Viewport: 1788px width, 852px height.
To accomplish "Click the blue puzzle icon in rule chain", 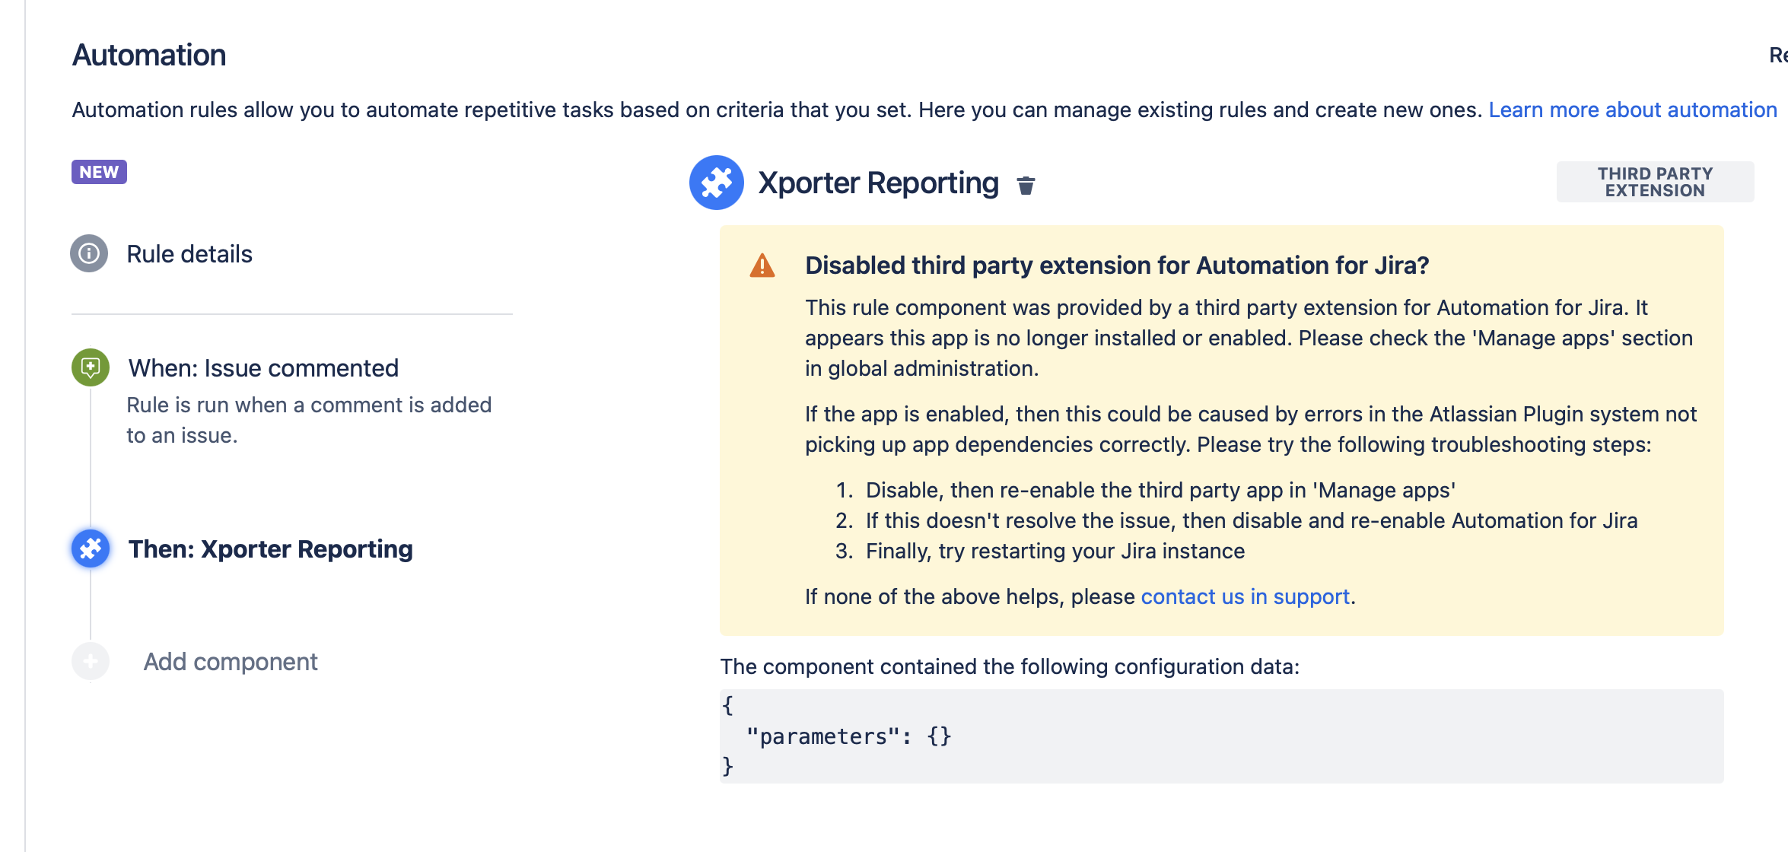I will 91,548.
